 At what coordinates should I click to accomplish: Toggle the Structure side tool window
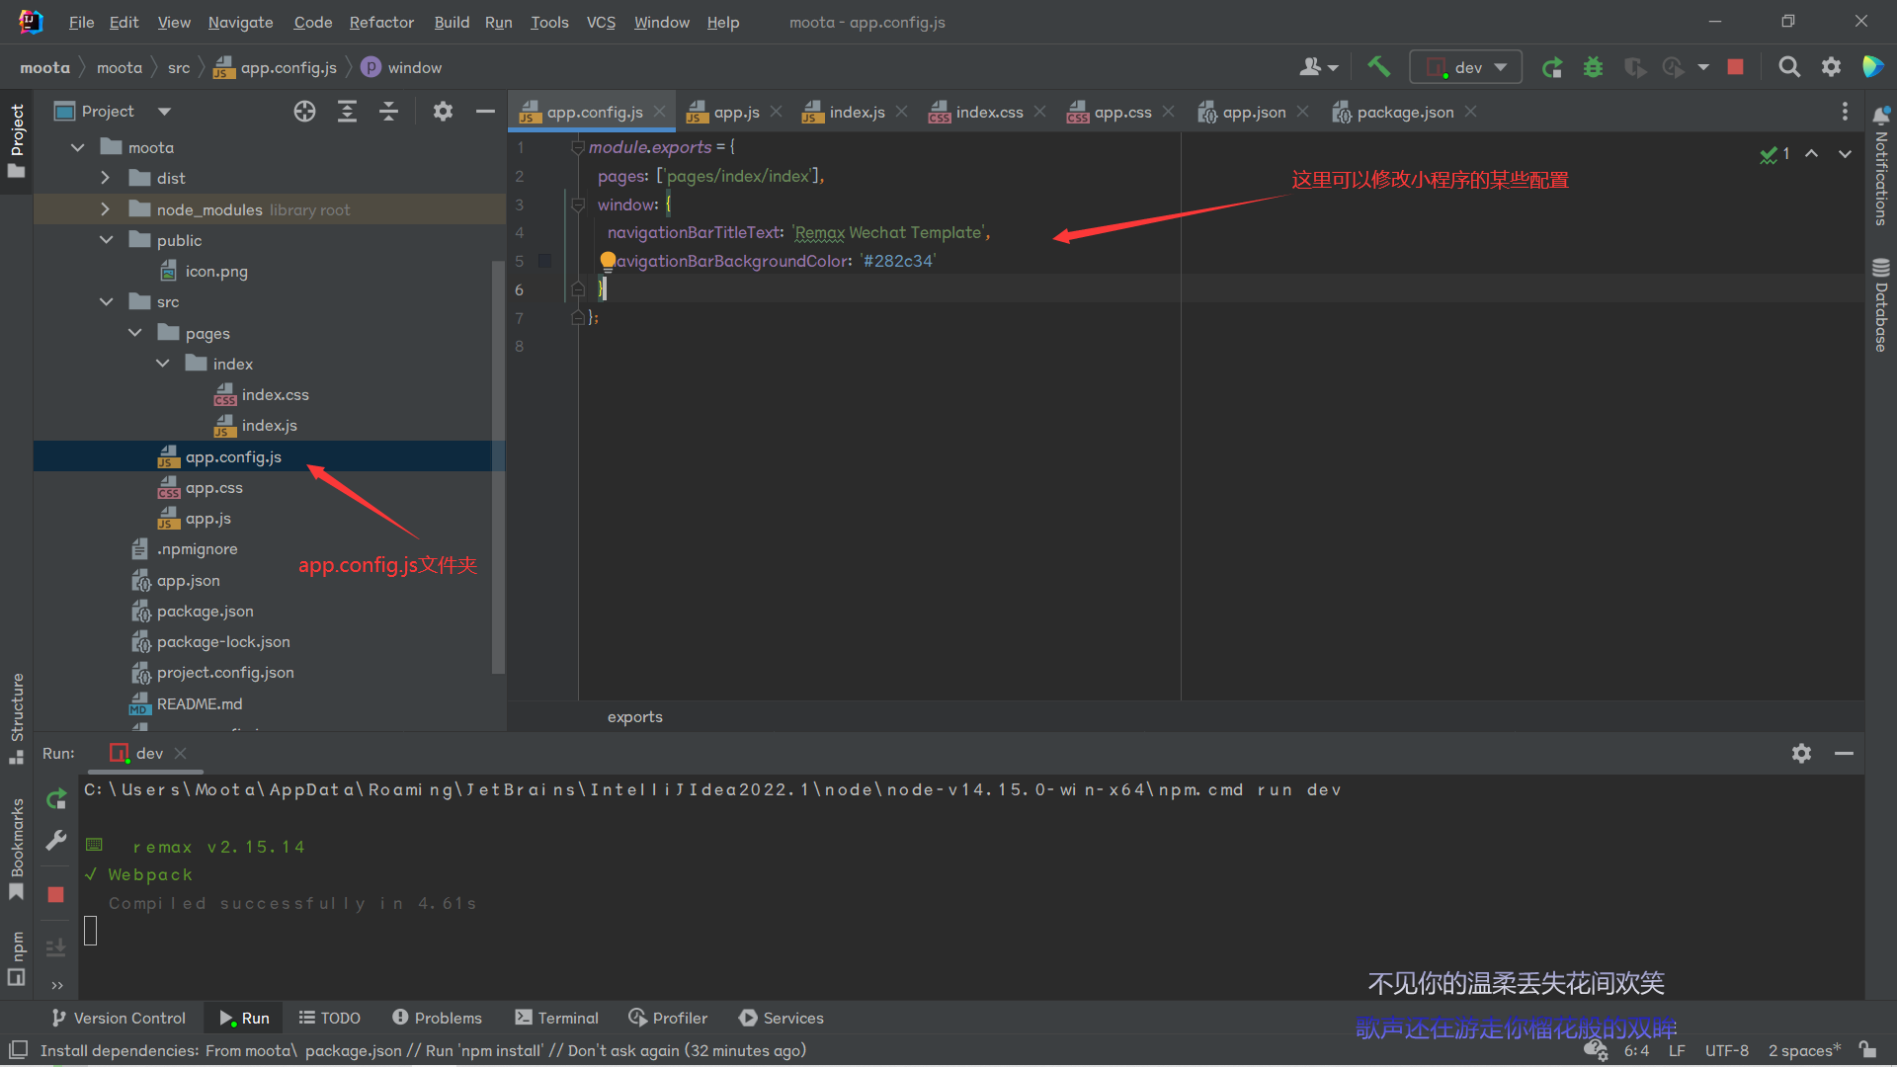(17, 717)
